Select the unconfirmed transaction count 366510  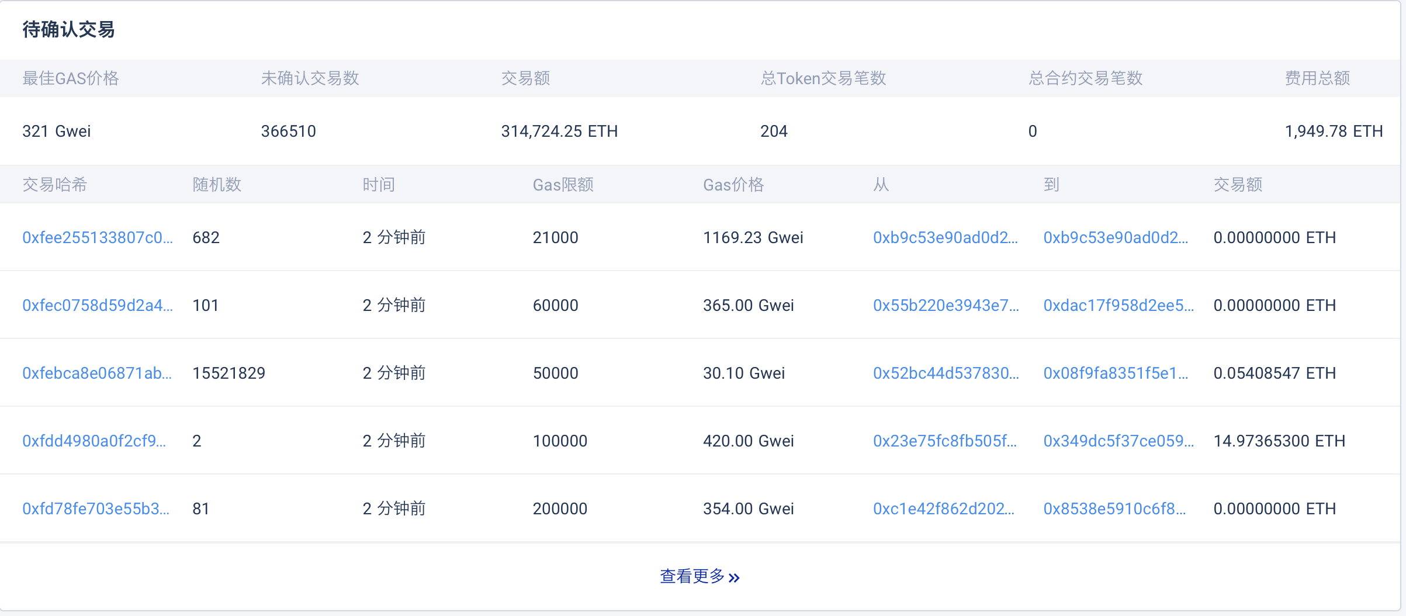coord(289,131)
